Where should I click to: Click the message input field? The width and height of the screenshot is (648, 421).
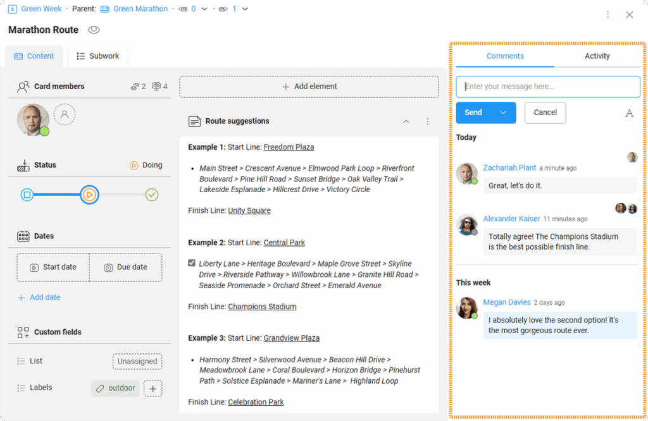547,87
